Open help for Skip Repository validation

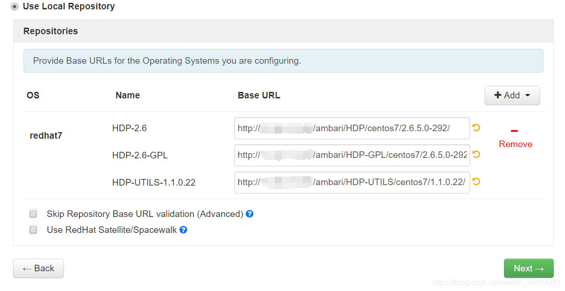click(x=250, y=214)
